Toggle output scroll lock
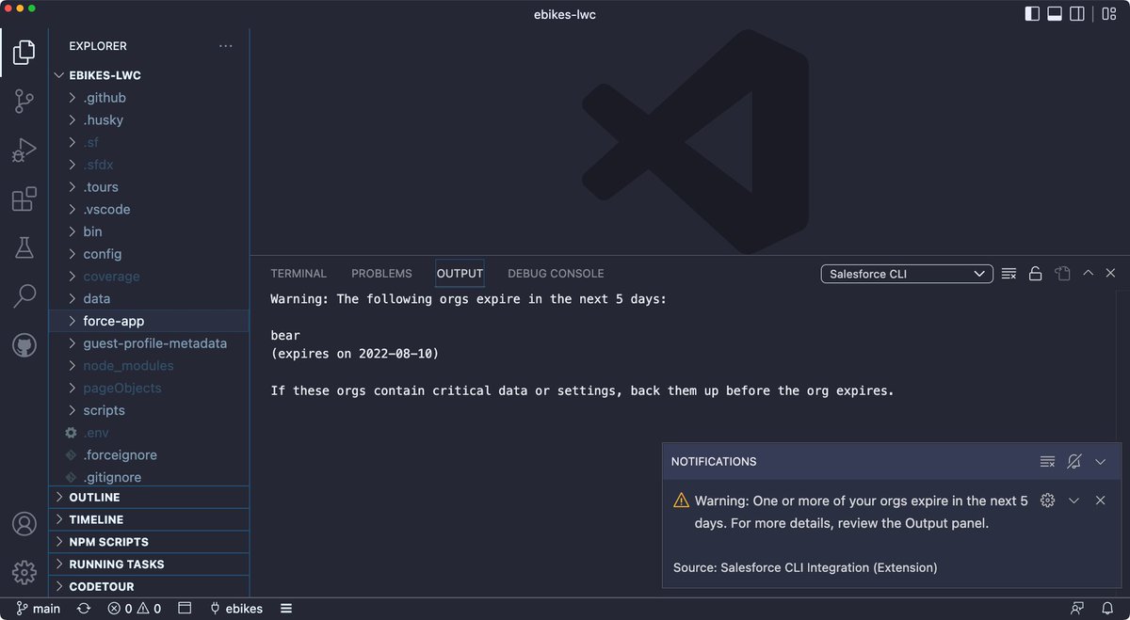The image size is (1130, 620). [1035, 274]
